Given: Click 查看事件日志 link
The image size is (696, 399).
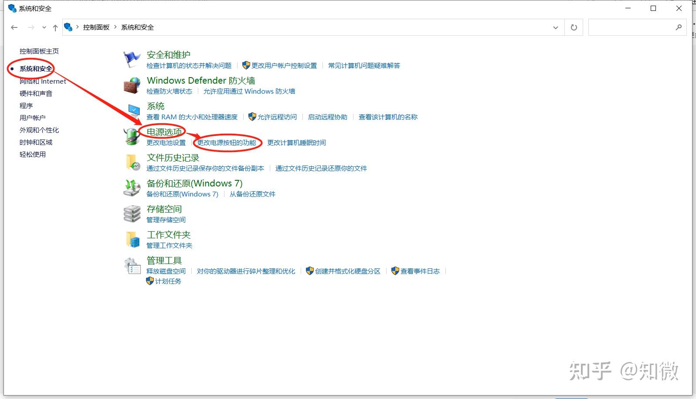Looking at the screenshot, I should tap(420, 271).
